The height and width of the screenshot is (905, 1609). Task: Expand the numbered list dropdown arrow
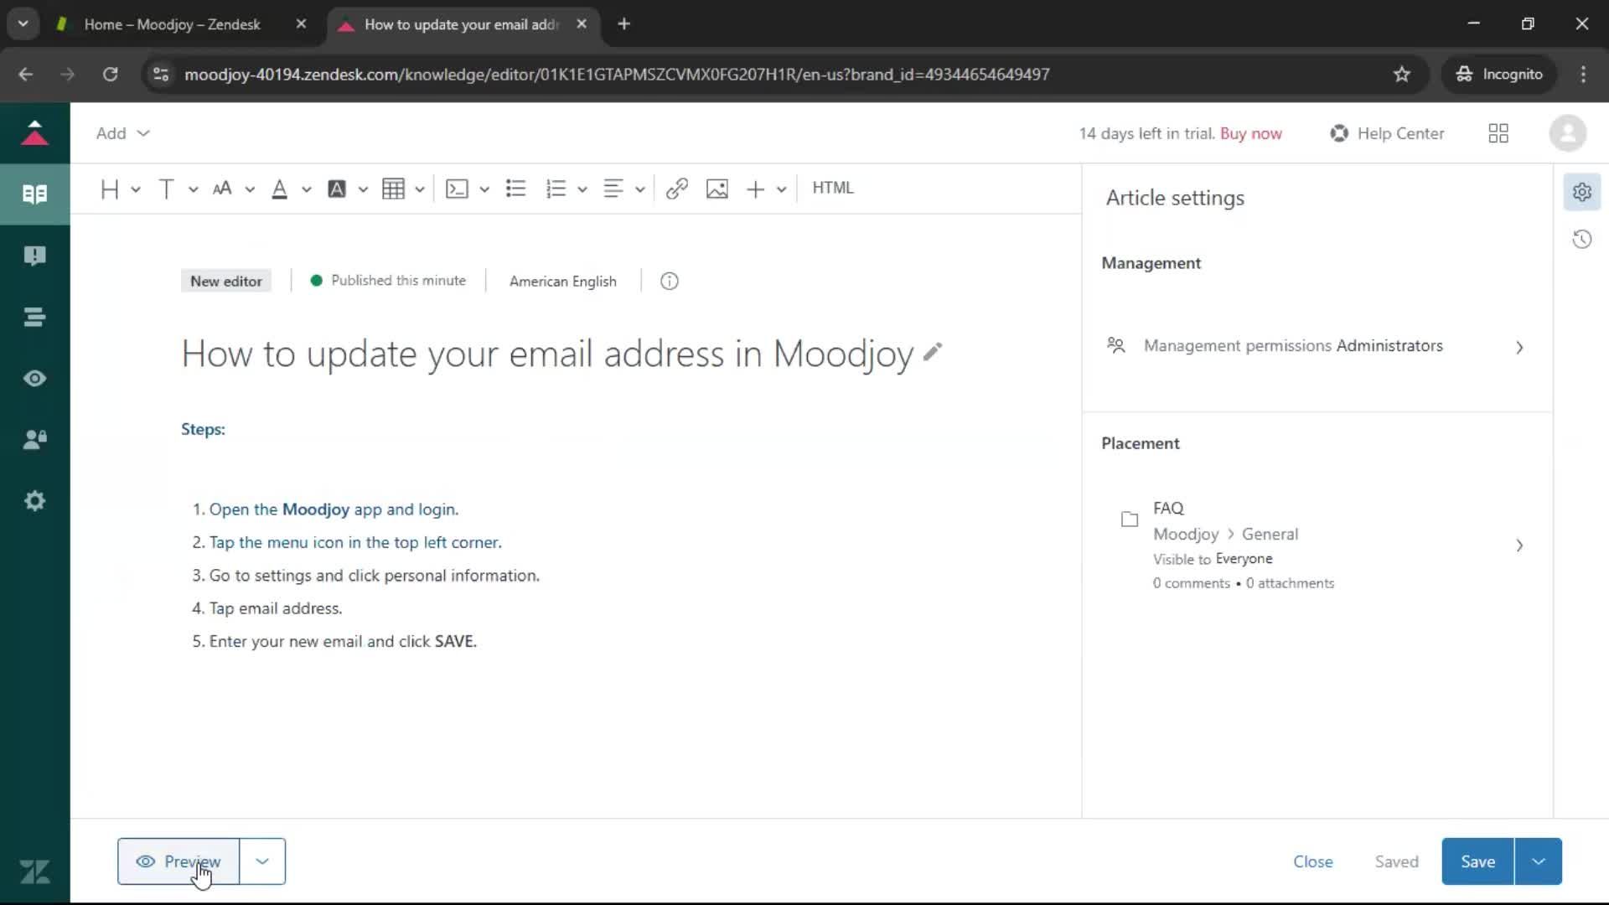(x=582, y=189)
